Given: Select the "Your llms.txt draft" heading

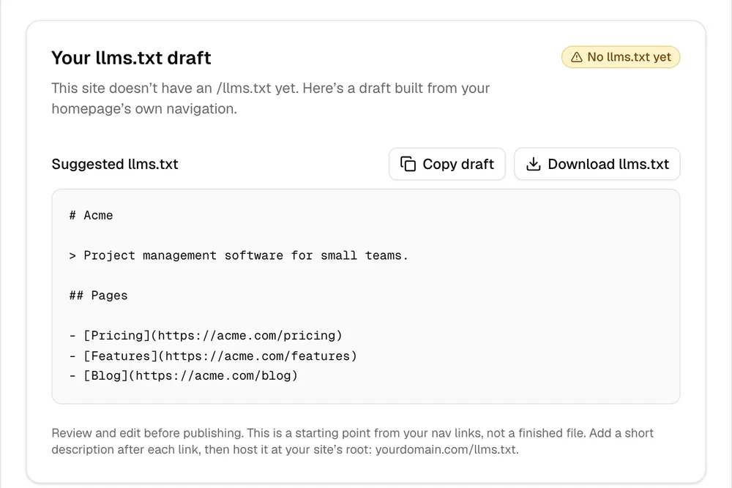Looking at the screenshot, I should 131,58.
